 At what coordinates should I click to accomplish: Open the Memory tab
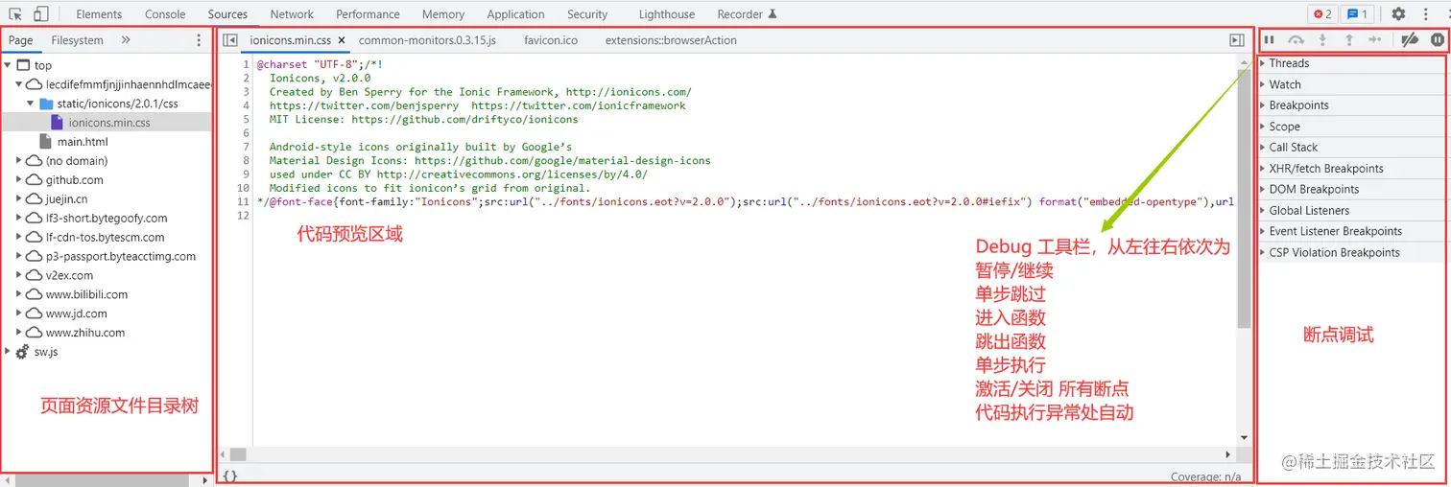coord(443,14)
